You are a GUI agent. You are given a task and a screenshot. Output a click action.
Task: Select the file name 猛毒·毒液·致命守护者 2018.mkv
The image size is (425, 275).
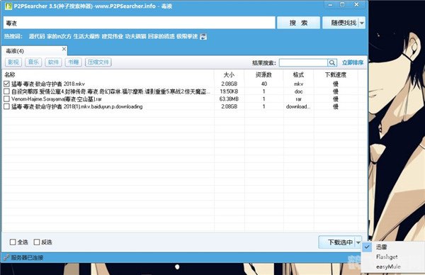click(48, 84)
